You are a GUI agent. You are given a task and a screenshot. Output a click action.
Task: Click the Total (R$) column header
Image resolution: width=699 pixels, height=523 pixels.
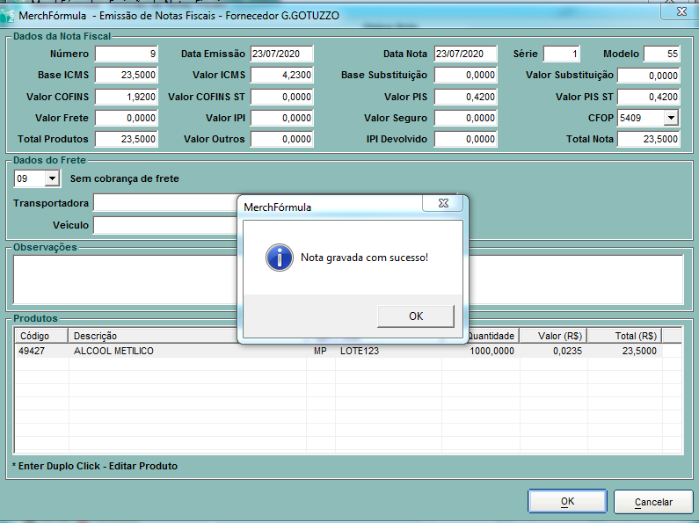624,336
